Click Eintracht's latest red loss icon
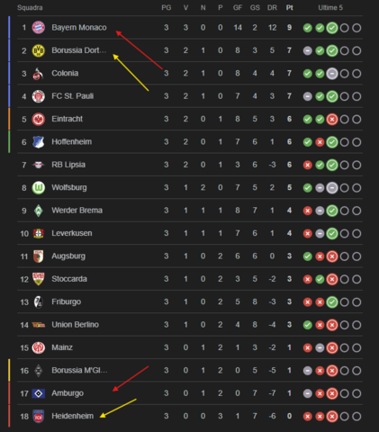 coord(332,120)
